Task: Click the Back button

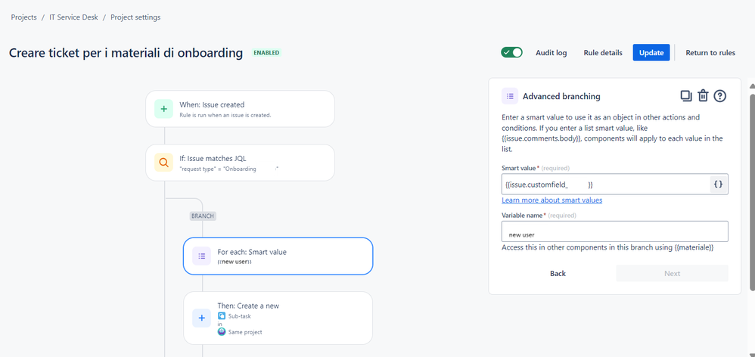Action: click(x=558, y=273)
